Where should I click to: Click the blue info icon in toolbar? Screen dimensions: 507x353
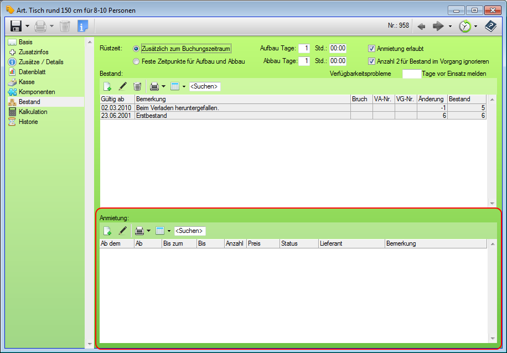click(82, 26)
